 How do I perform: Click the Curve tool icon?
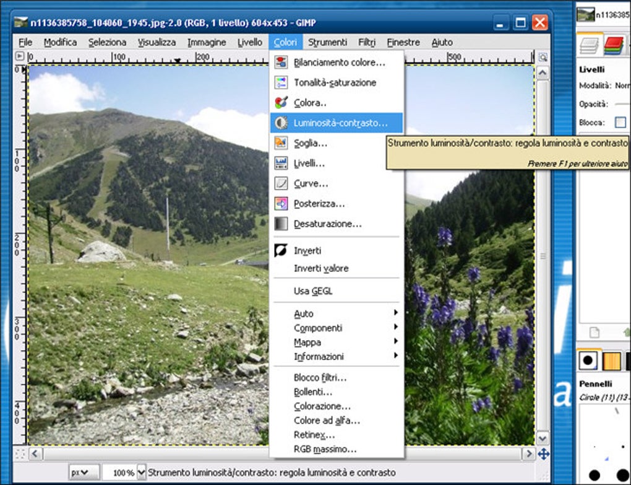pos(281,183)
